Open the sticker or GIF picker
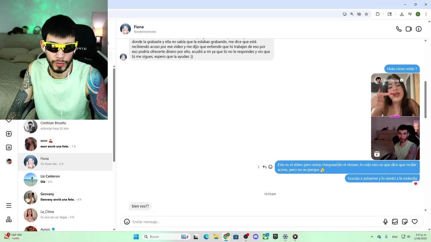Viewport: 431px width, 242px height. click(x=405, y=222)
